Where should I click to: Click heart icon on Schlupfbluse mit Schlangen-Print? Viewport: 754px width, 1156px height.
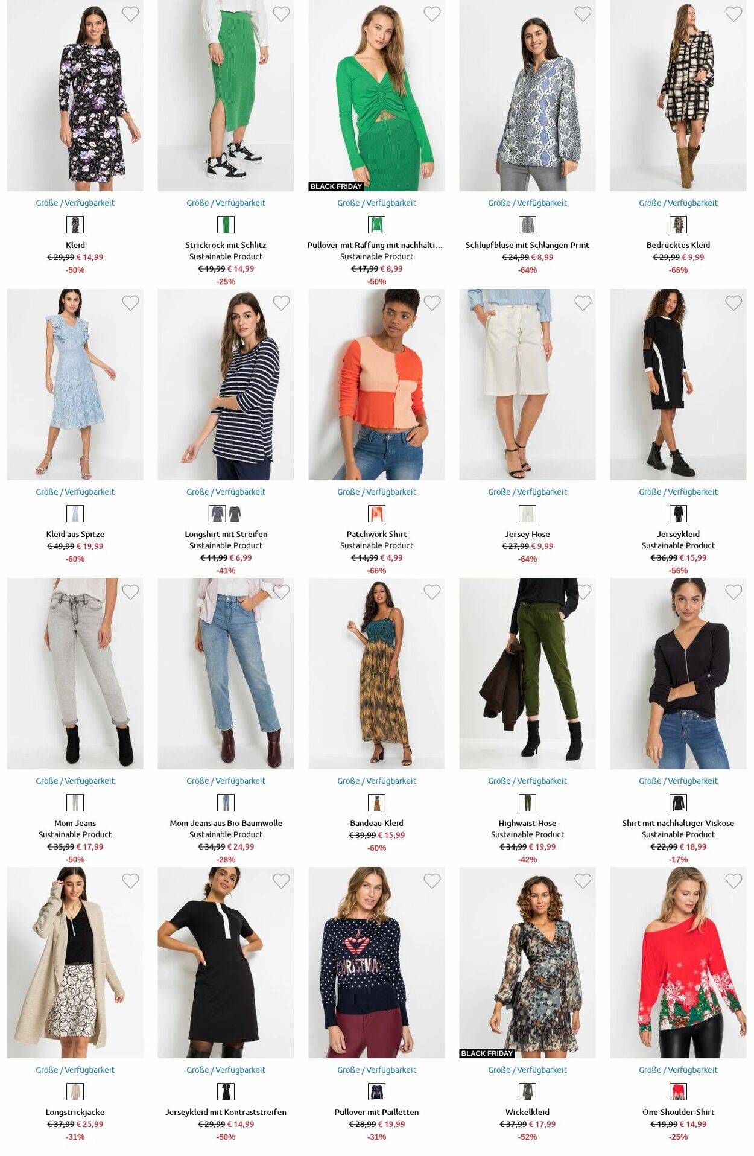583,14
